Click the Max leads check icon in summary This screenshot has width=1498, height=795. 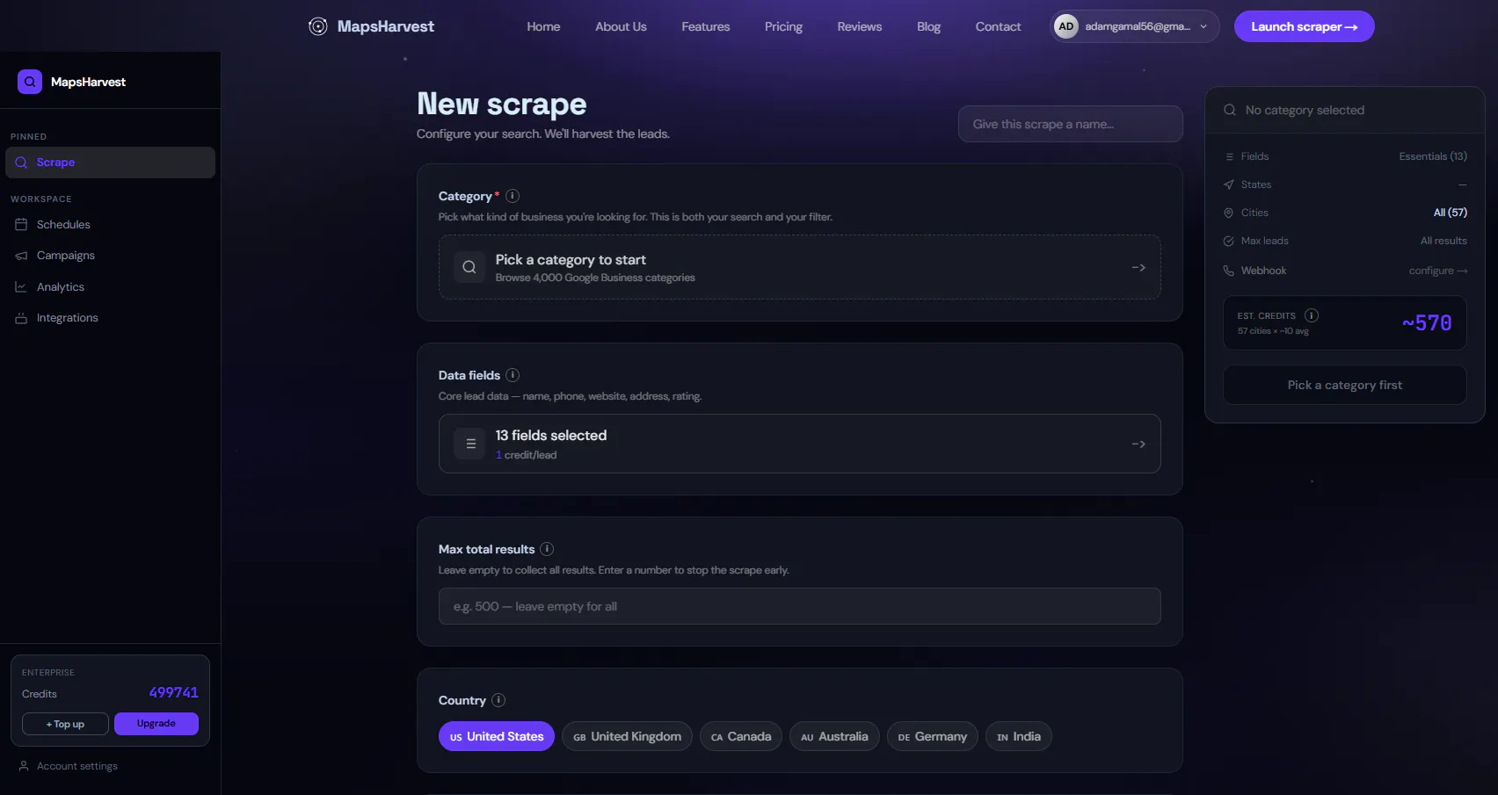pyautogui.click(x=1229, y=241)
